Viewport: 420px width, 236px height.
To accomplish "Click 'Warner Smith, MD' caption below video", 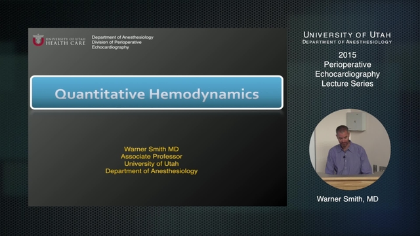I will click(x=347, y=199).
